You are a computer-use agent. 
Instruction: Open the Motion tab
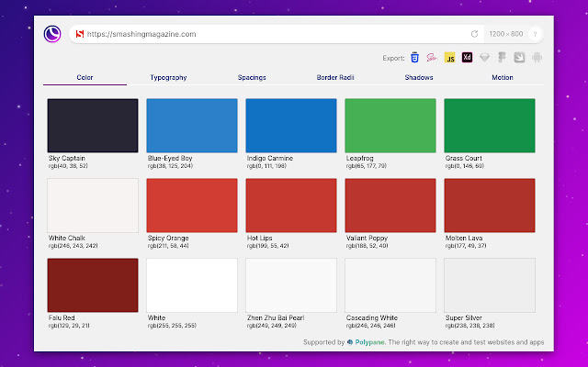click(x=502, y=78)
